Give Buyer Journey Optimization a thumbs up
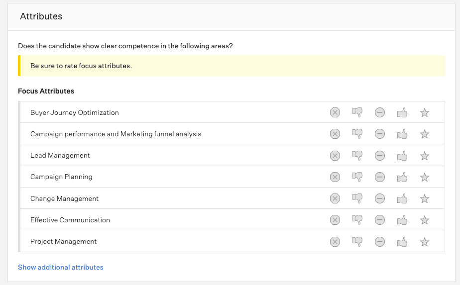The height and width of the screenshot is (285, 460). click(x=402, y=113)
